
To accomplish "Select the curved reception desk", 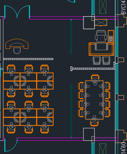I will click(x=17, y=43).
